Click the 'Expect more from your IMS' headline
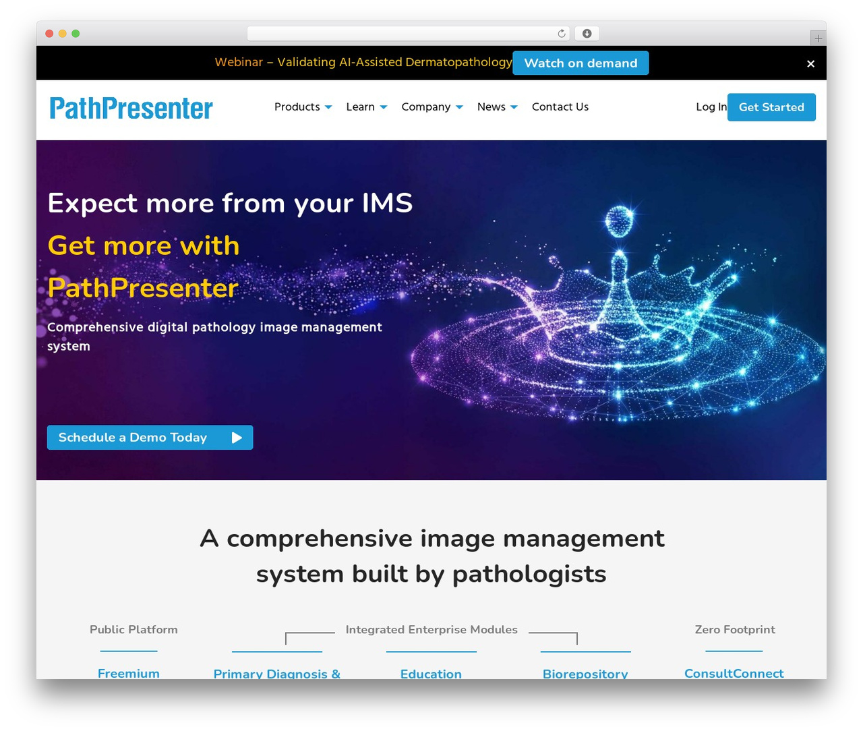 tap(230, 203)
